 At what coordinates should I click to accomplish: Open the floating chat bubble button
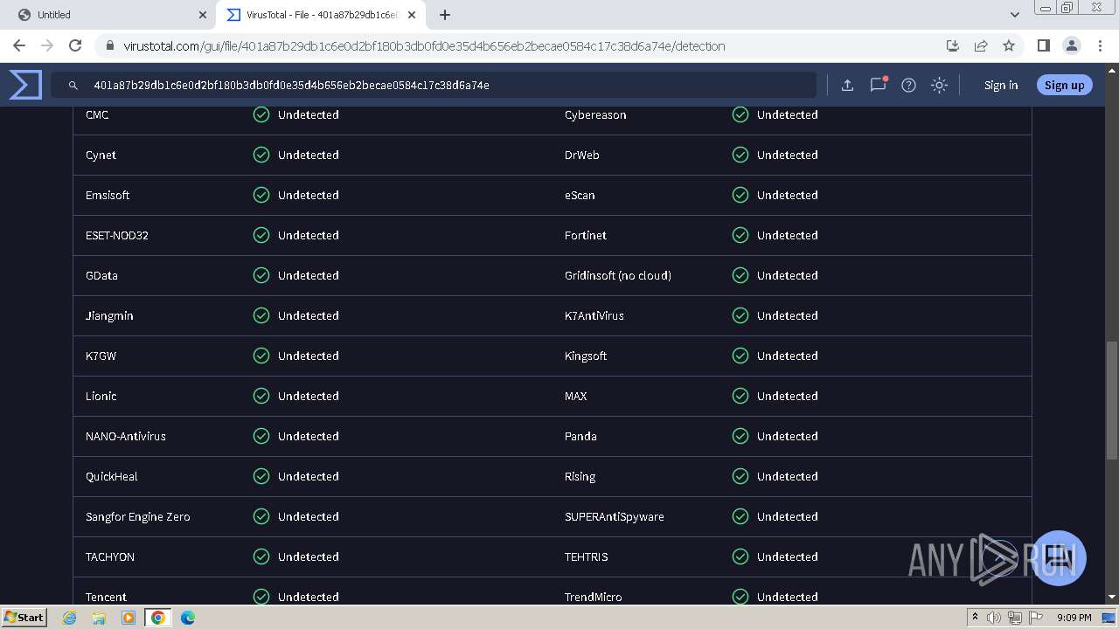click(1059, 557)
